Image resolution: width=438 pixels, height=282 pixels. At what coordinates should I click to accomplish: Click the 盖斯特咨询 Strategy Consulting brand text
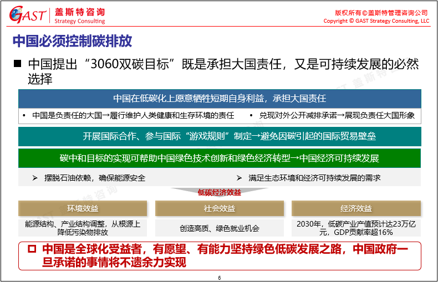click(79, 16)
